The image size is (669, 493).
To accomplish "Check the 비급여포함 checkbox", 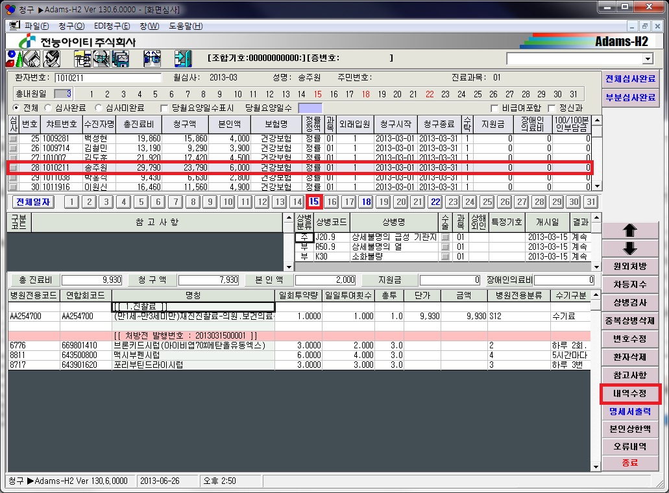I will tap(495, 108).
